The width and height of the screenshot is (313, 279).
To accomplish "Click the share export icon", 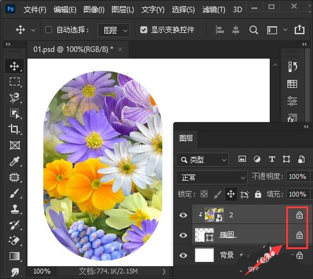I will coord(300,29).
